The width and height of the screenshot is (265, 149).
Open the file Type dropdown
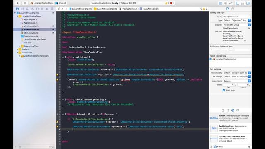(236, 20)
